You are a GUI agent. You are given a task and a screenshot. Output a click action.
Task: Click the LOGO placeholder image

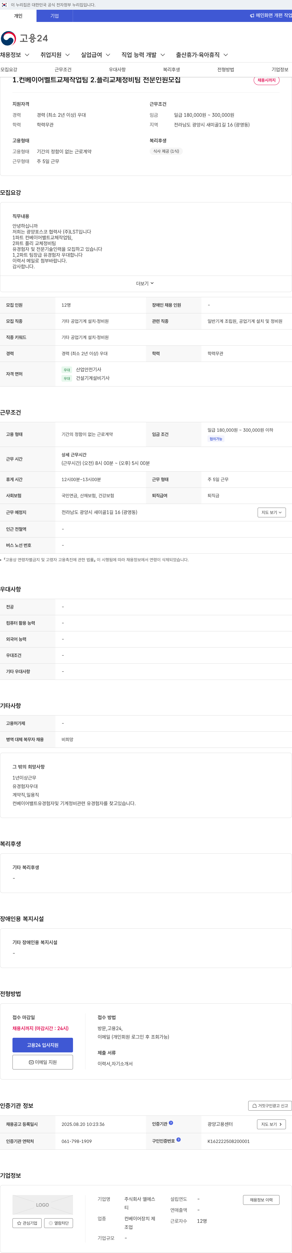[43, 1204]
